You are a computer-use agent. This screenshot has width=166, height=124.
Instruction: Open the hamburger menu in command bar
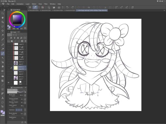point(30,7)
